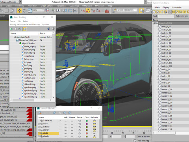This screenshot has height=142, width=189.
Task: Expand the wheels layer
Action: pos(39,136)
